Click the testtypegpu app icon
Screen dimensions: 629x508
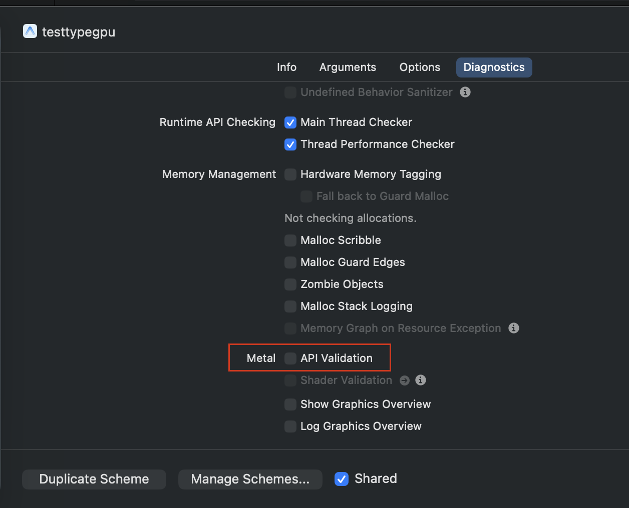click(x=30, y=31)
